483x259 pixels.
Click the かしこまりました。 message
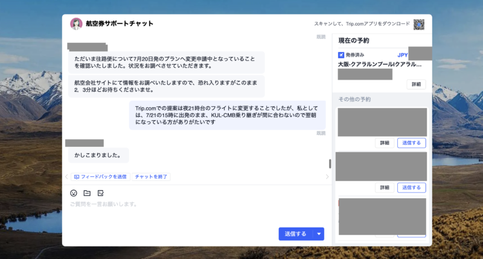pyautogui.click(x=98, y=155)
